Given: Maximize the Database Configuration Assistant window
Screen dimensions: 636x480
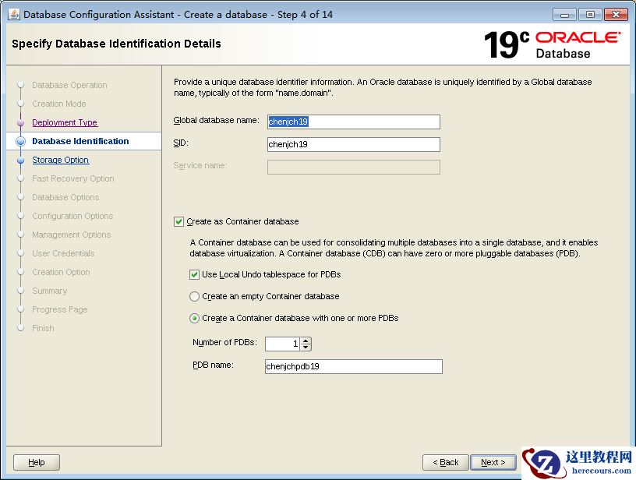Looking at the screenshot, I should (x=590, y=15).
